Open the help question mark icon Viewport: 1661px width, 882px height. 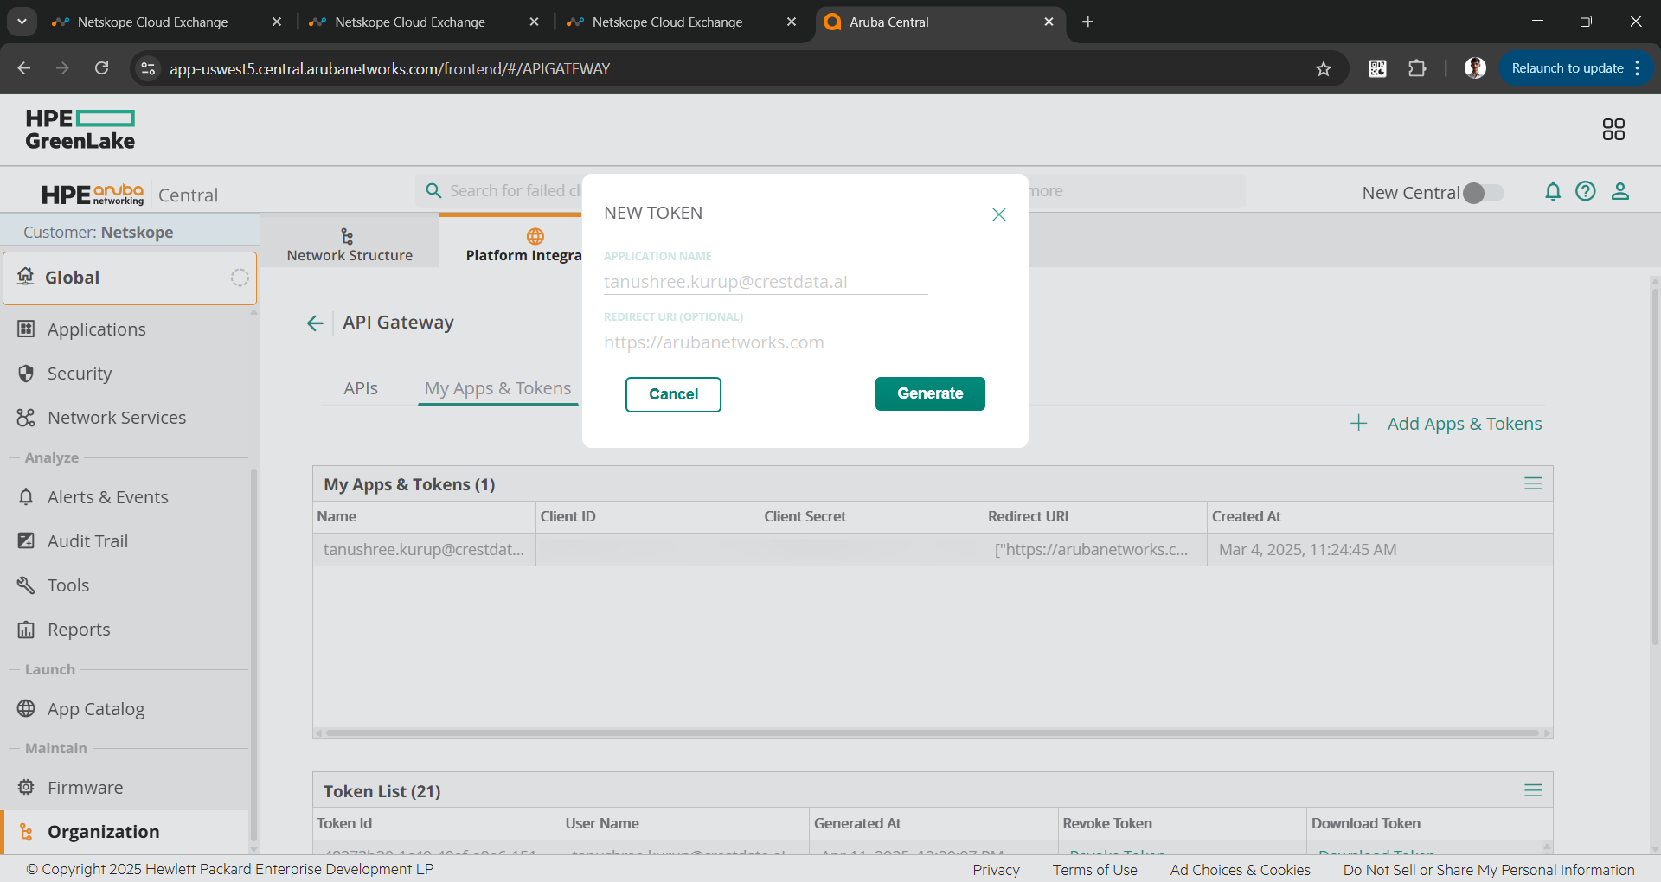[x=1586, y=191]
